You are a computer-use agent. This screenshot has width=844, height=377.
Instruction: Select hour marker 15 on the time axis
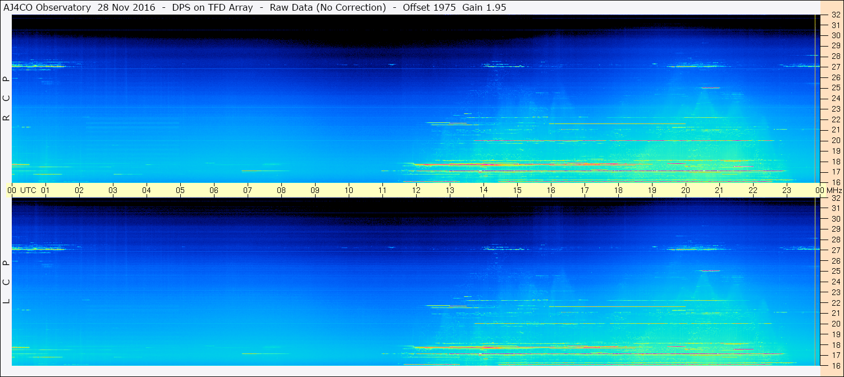(x=517, y=190)
